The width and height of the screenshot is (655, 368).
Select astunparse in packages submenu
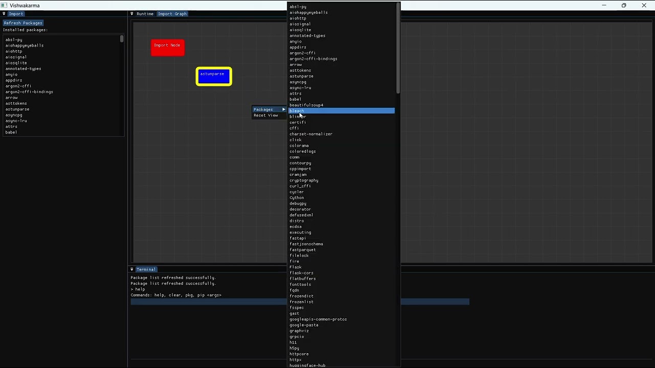[341, 76]
